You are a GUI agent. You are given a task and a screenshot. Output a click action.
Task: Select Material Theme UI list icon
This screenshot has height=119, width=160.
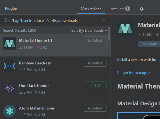(x=10, y=43)
